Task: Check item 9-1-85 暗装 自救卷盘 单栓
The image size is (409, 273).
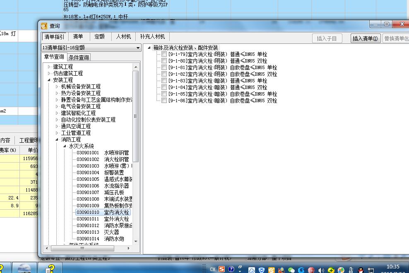Action: coord(164,93)
